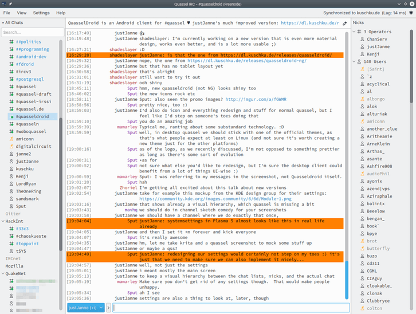Select nick Ashfire908
The width and height of the screenshot is (416, 314).
pyautogui.click(x=379, y=166)
